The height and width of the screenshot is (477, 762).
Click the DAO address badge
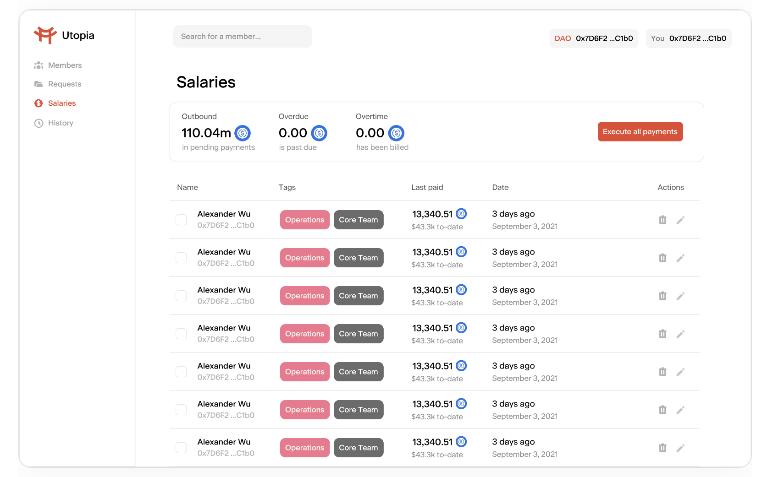(593, 38)
